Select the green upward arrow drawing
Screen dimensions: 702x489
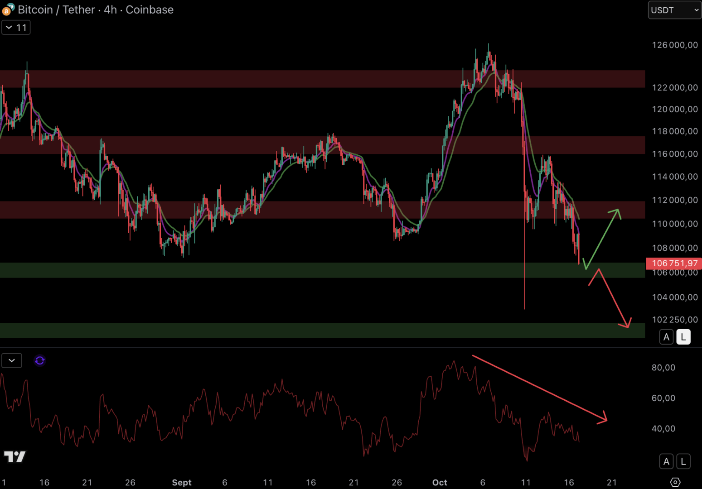pos(603,238)
